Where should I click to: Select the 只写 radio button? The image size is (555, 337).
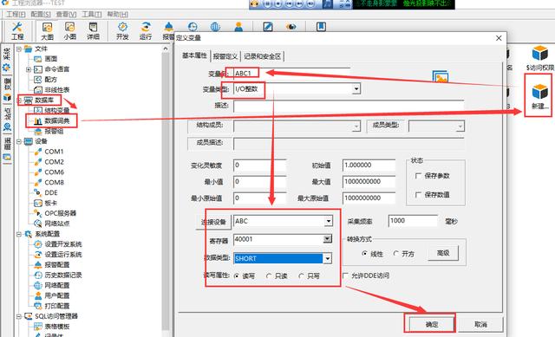pyautogui.click(x=301, y=275)
